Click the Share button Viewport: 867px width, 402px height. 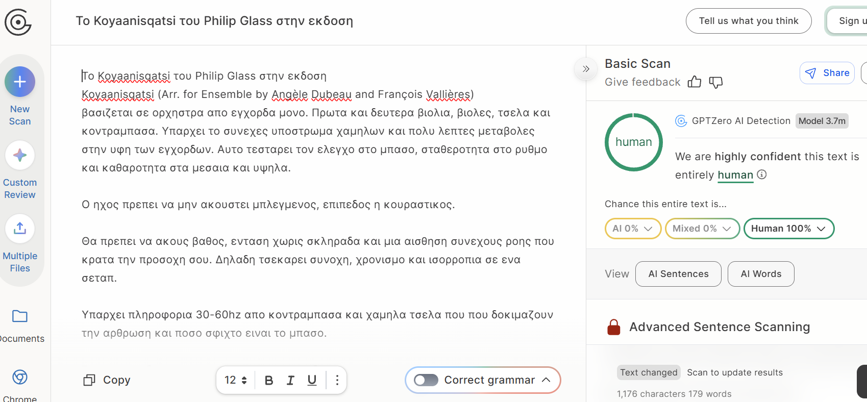(827, 73)
